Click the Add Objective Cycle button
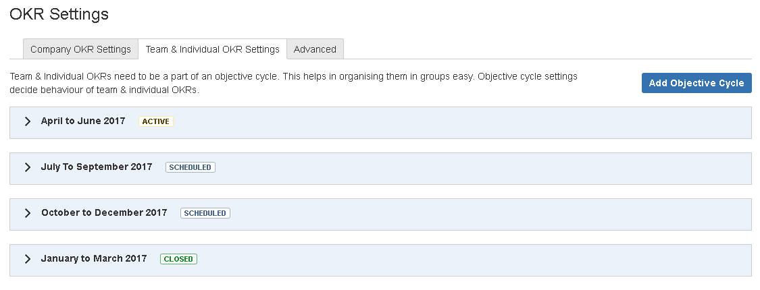760x290 pixels. (696, 83)
